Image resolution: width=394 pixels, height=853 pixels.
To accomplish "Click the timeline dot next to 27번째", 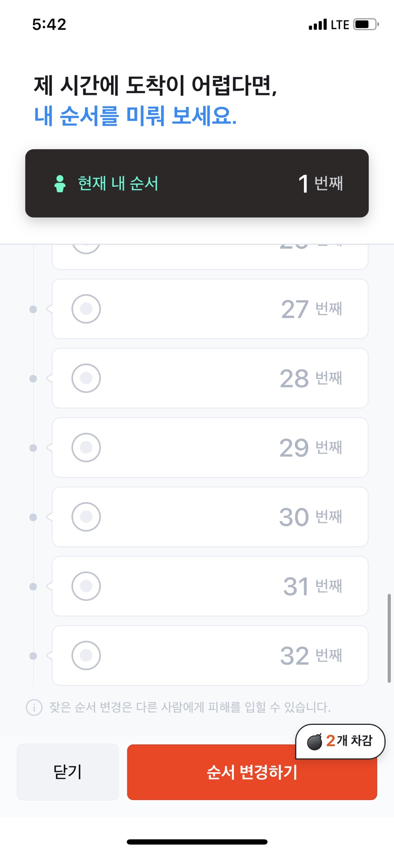I will coord(33,309).
